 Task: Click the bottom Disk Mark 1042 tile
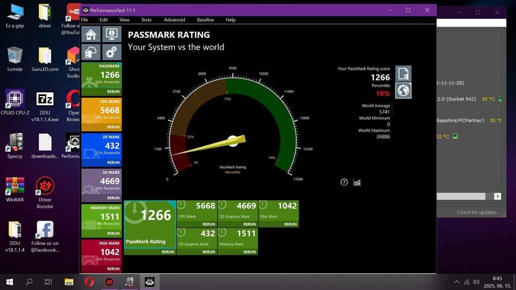(x=278, y=214)
